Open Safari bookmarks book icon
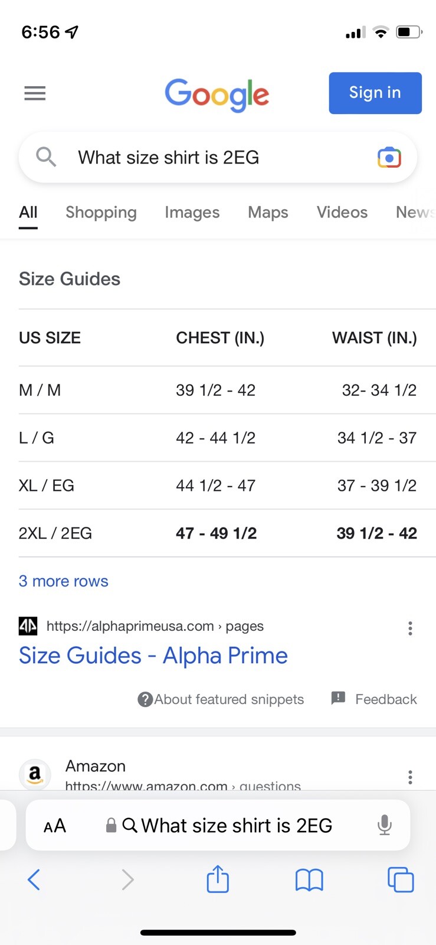This screenshot has width=436, height=945. click(309, 880)
